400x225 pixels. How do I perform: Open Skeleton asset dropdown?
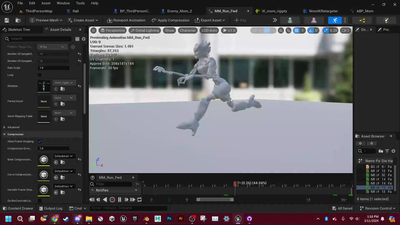(64, 82)
